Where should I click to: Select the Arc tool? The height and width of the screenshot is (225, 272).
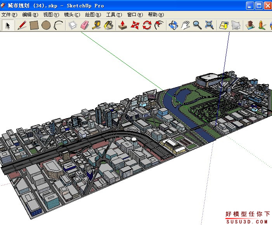tap(58, 25)
